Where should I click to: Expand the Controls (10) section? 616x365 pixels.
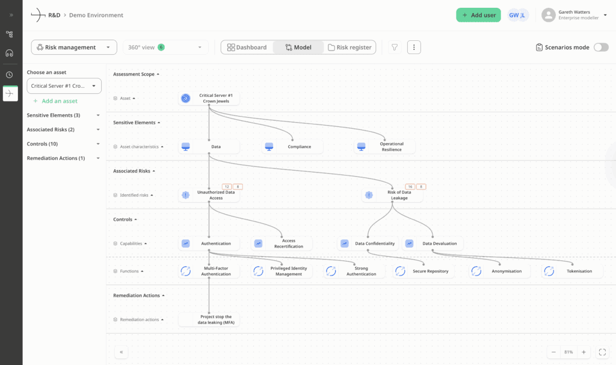[x=98, y=144]
